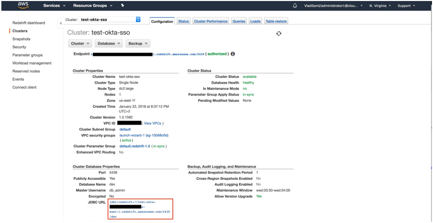Click the 'wed:03:30-wed:04:00' maintenance window value
Screen dimensions: 433x223
click(x=273, y=190)
